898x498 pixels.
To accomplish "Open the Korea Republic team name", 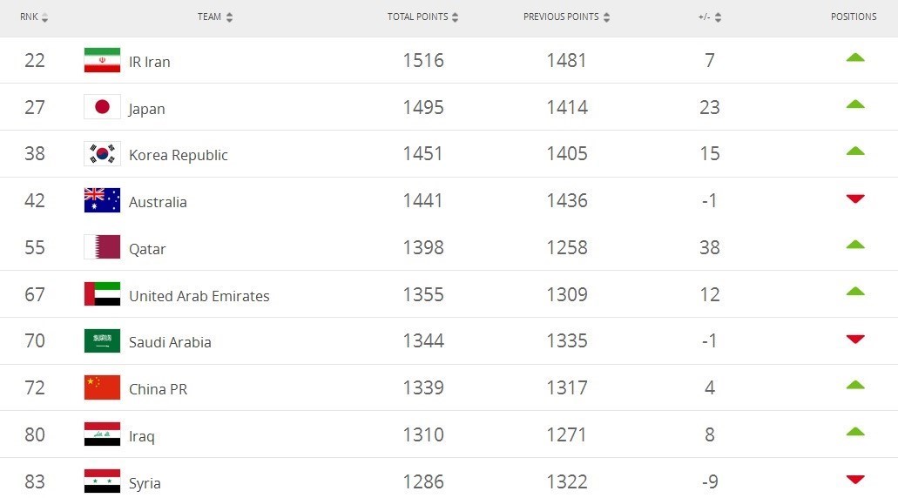I will pos(178,155).
